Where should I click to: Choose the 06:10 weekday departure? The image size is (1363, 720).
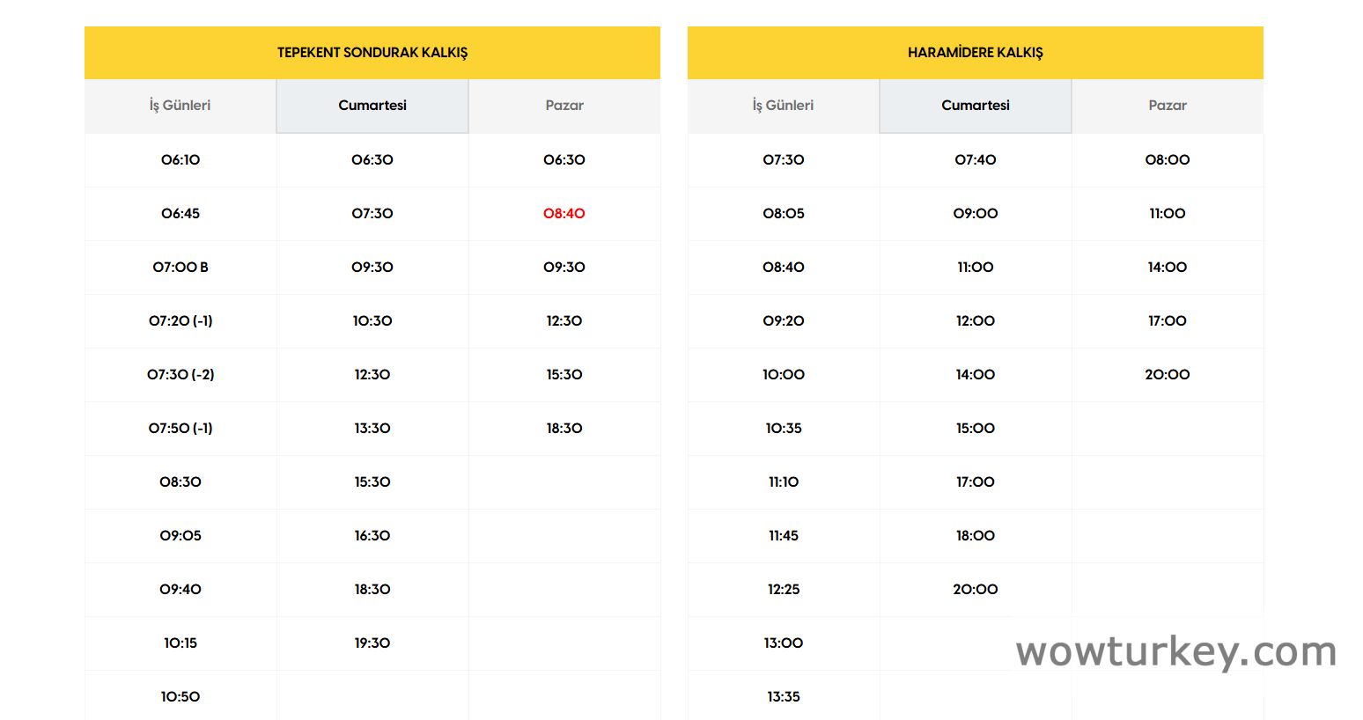[x=181, y=160]
